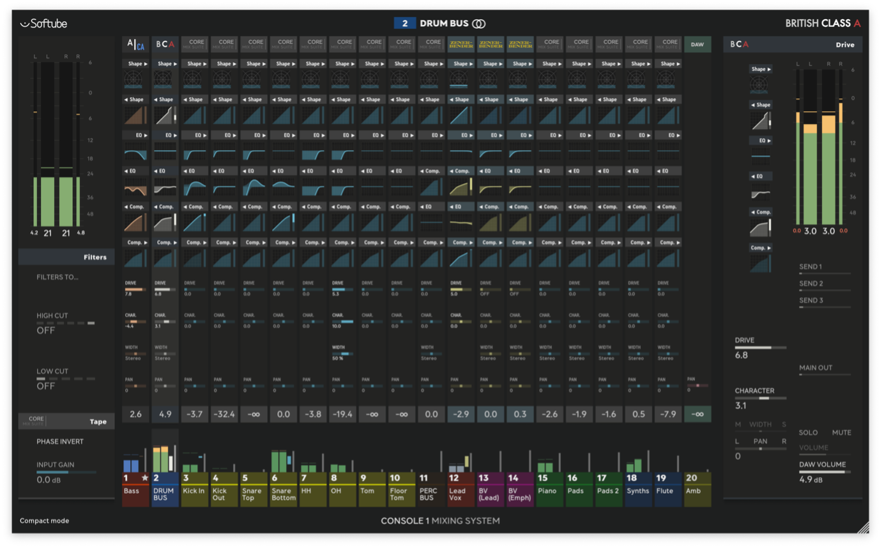Select the A|CA icon on the first channel strip
Viewport: 884px width, 550px height.
pyautogui.click(x=135, y=44)
